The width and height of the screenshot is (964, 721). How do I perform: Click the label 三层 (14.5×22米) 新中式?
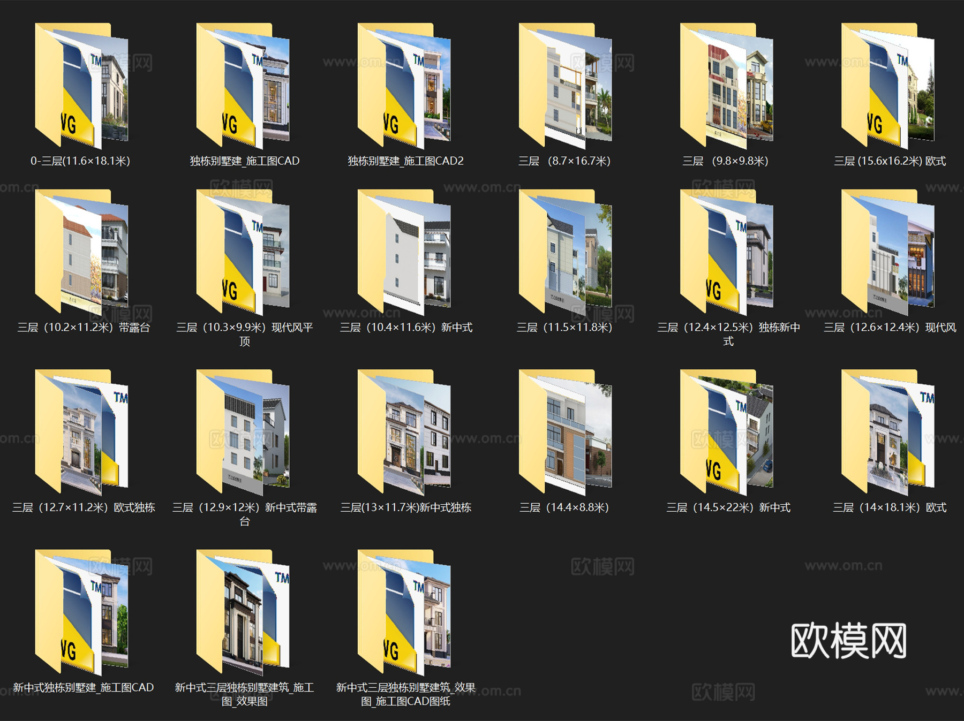728,507
